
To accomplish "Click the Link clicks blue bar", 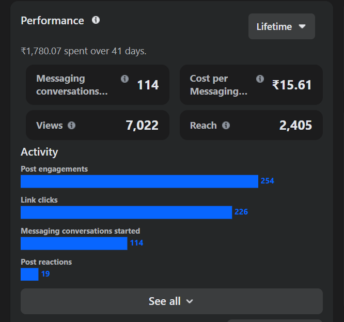I will [x=126, y=212].
